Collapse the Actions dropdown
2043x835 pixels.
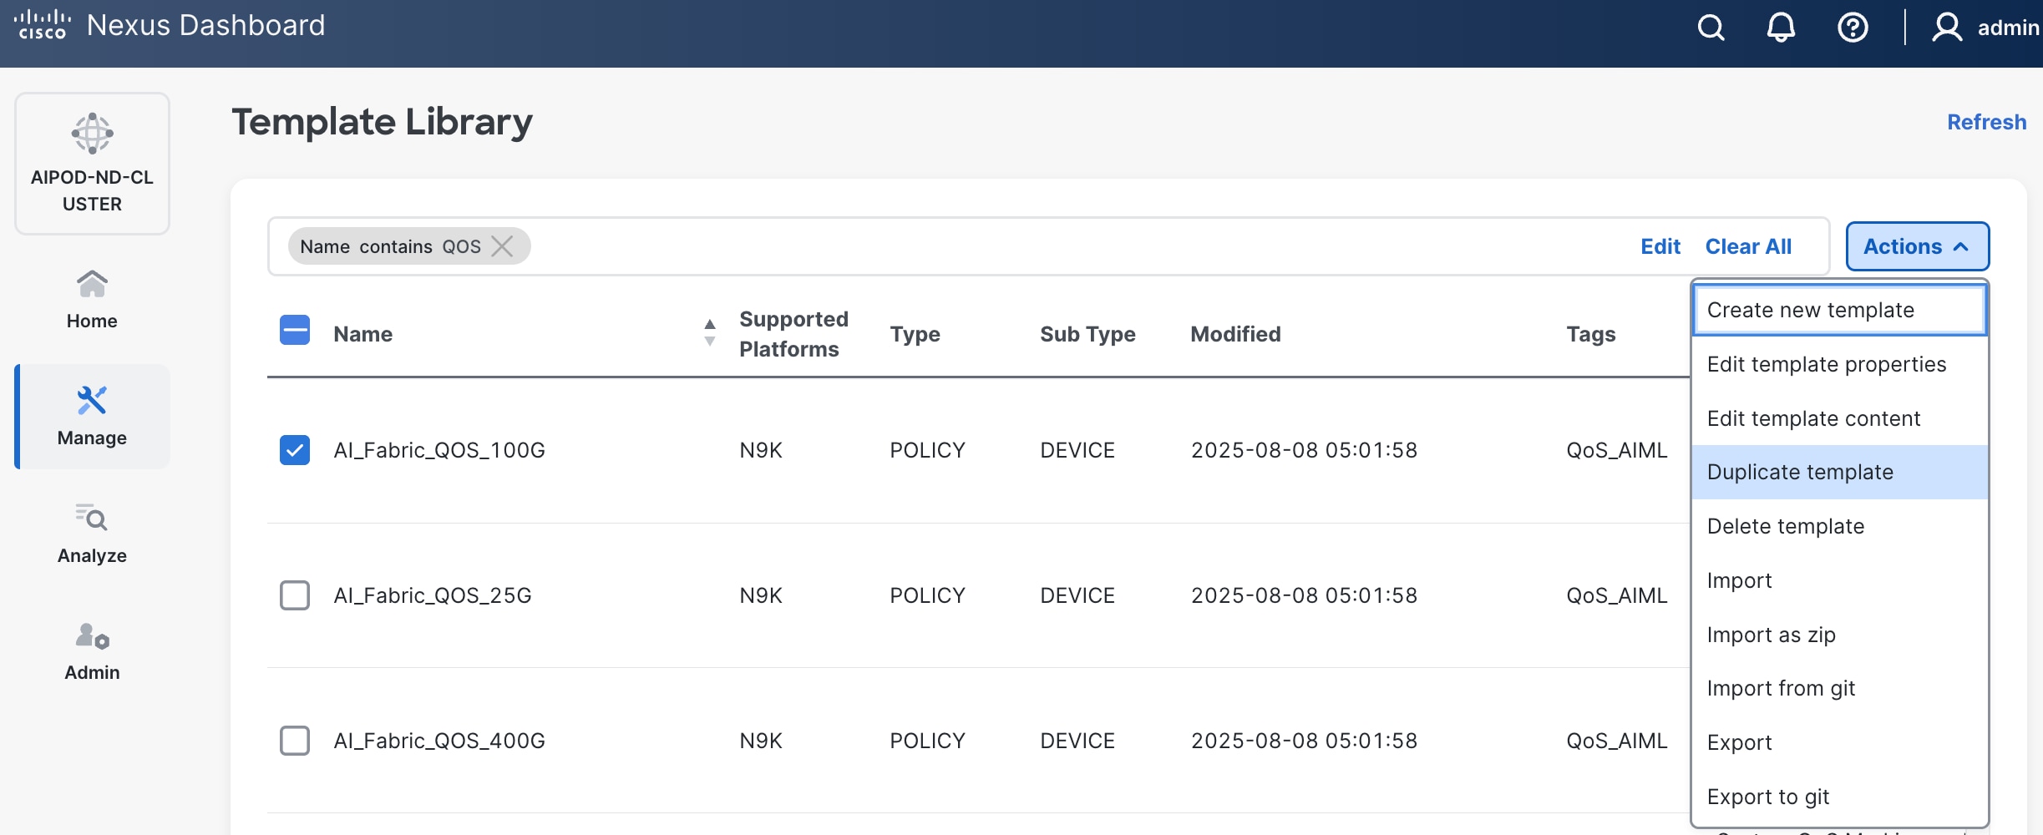click(x=1917, y=246)
